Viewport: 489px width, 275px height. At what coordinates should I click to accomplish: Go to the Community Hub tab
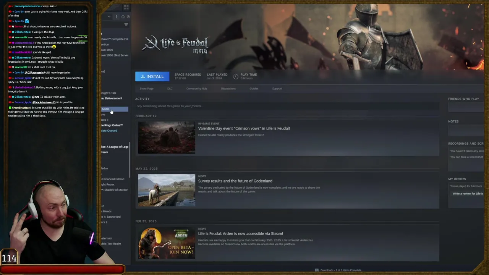point(196,89)
